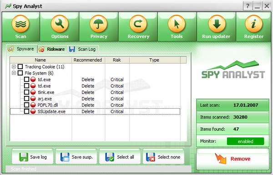
Task: Switch to the Riskware tab
Action: click(x=53, y=49)
